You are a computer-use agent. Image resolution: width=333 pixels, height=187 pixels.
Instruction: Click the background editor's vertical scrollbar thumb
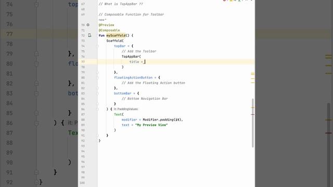click(x=328, y=145)
